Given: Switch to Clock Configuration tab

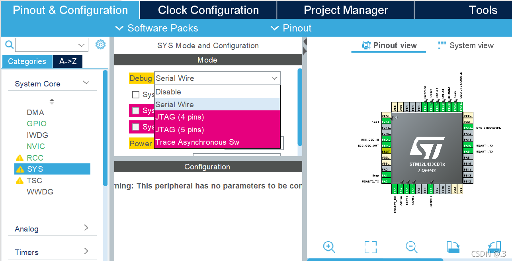Looking at the screenshot, I should click(x=208, y=10).
